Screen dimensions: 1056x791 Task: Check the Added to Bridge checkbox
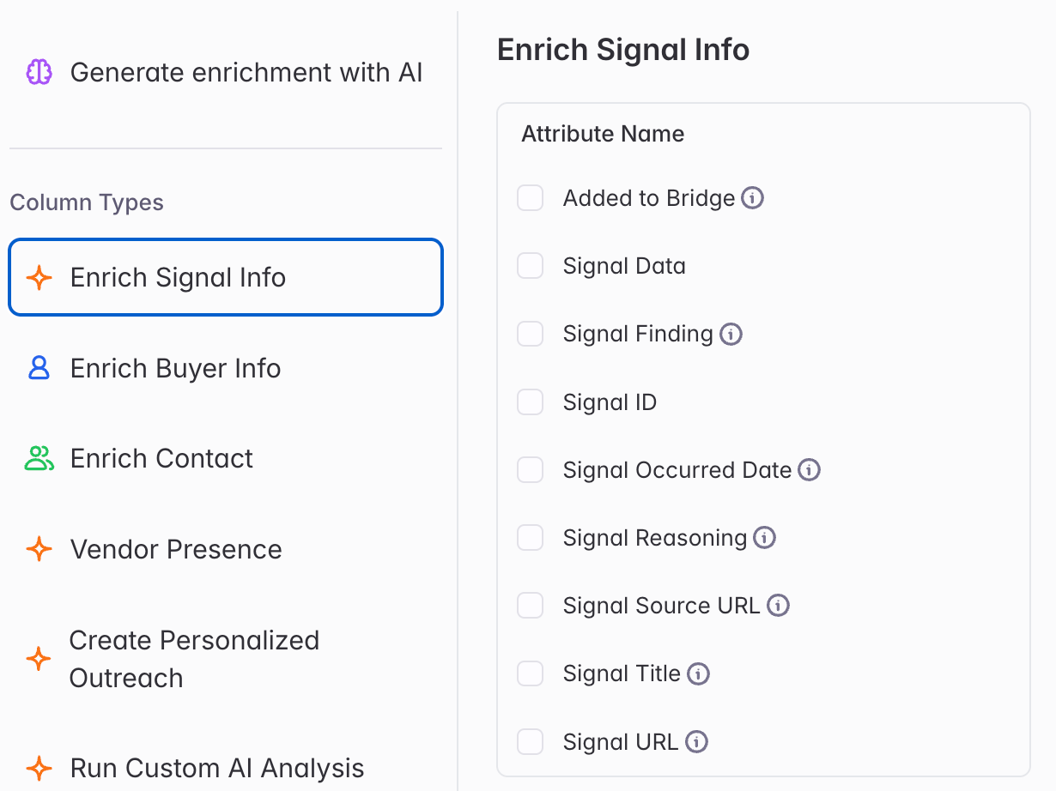coord(531,198)
